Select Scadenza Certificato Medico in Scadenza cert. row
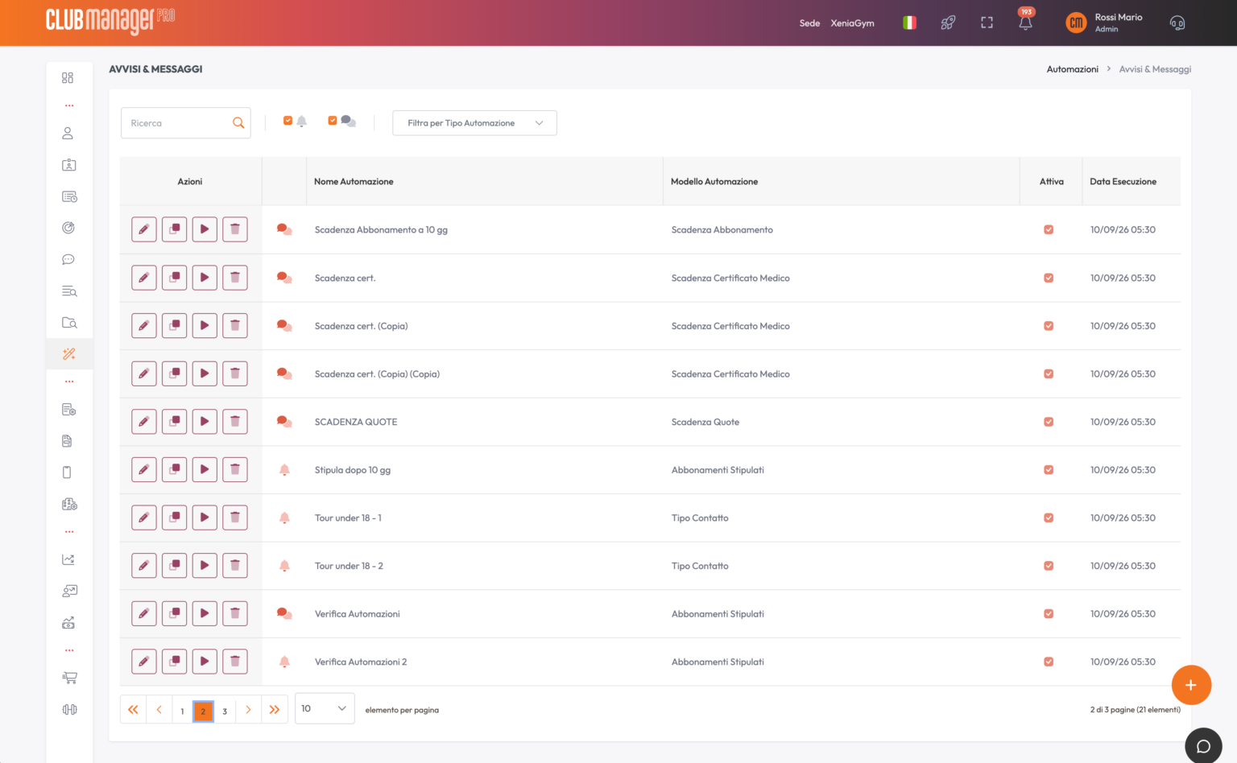Viewport: 1237px width, 763px height. 730,278
